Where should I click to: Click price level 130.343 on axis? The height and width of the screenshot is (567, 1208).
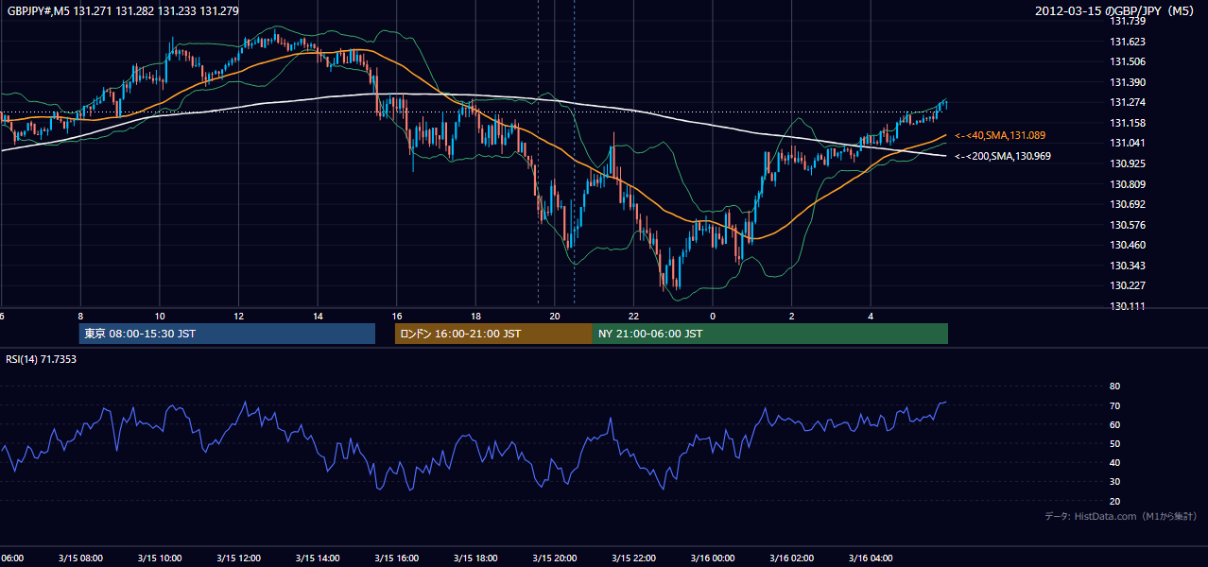[x=1128, y=266]
